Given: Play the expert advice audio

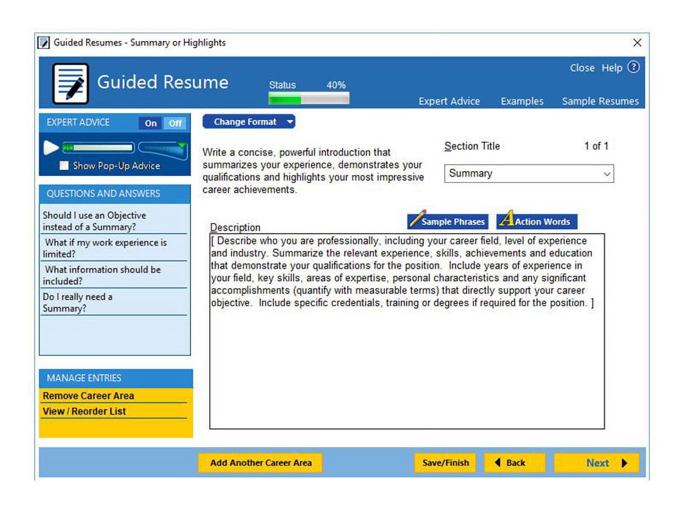Looking at the screenshot, I should click(x=51, y=148).
